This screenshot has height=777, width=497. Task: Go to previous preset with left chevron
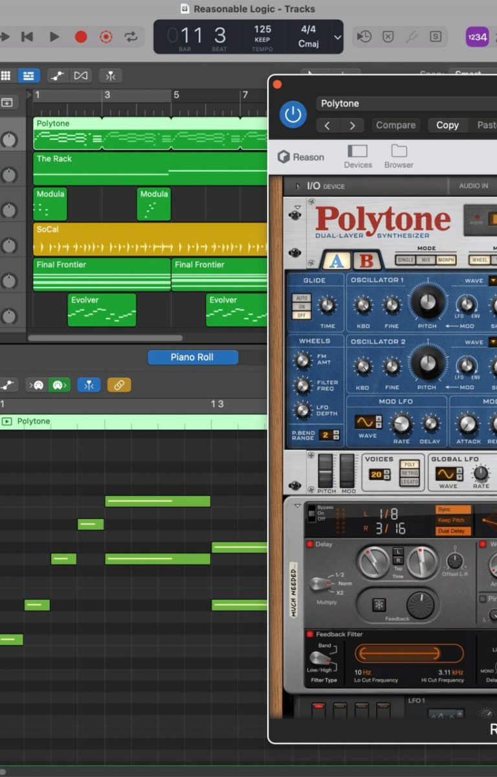(x=327, y=125)
